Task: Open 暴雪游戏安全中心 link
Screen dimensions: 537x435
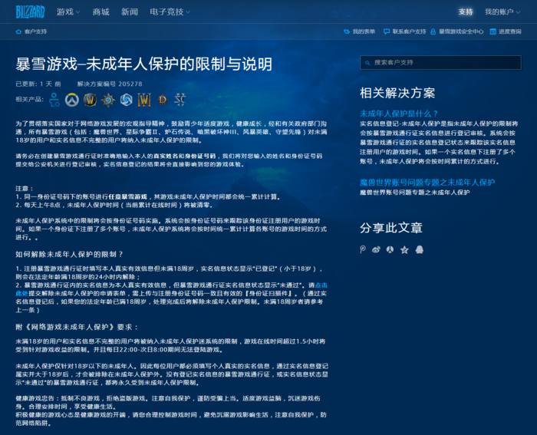Action: click(x=461, y=31)
